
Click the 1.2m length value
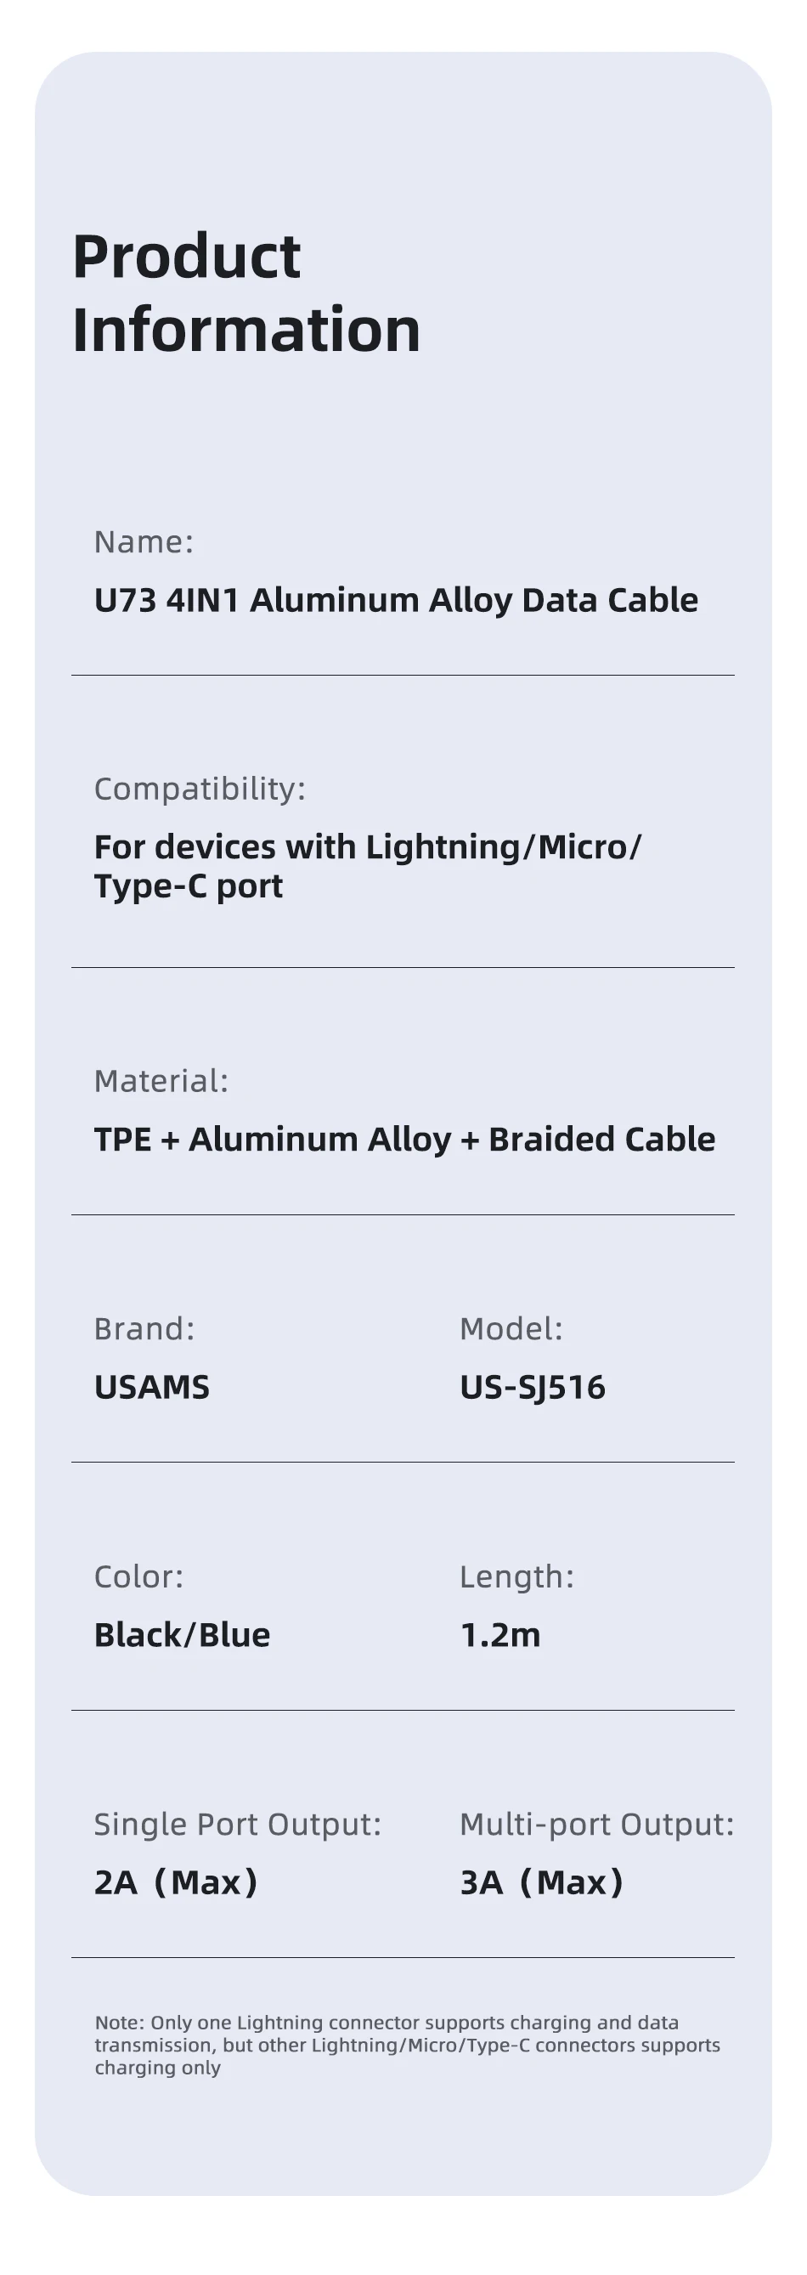(500, 1636)
